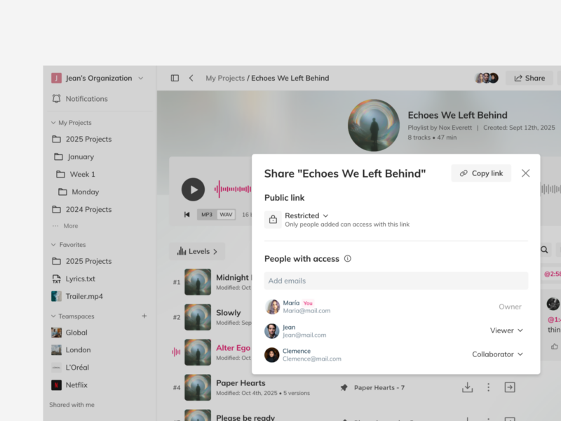Collapse the My Projects section
The width and height of the screenshot is (561, 421).
53,123
